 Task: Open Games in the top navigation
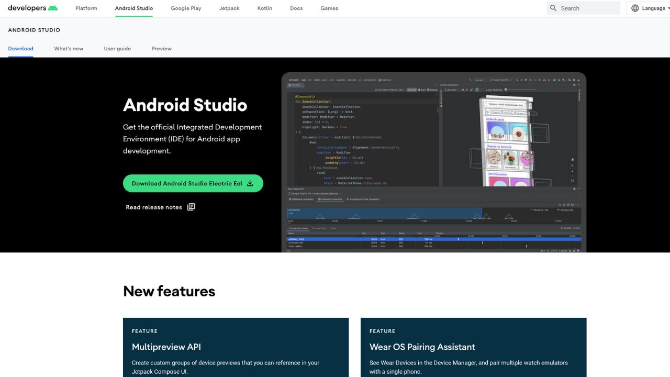tap(329, 8)
